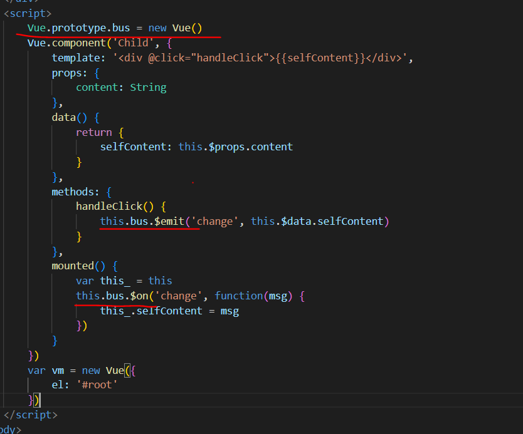Viewport: 523px width, 434px height.
Task: Click the 'handleClick()' method definition
Action: tap(115, 207)
